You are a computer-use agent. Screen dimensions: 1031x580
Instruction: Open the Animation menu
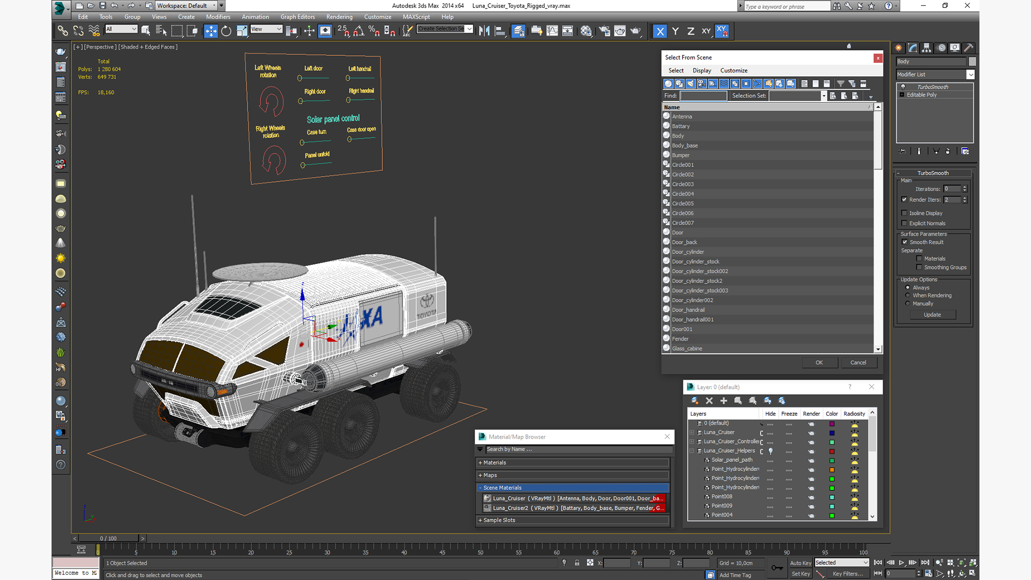(x=255, y=17)
